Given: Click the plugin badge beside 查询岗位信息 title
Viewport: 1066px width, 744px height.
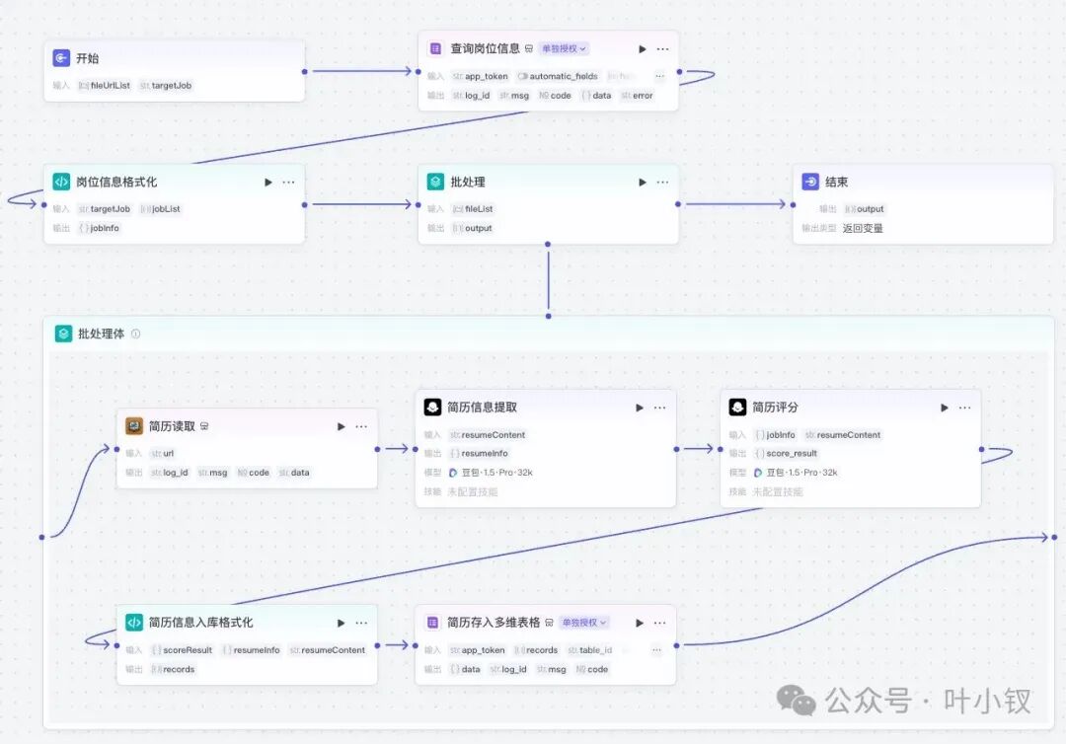Looking at the screenshot, I should [529, 49].
